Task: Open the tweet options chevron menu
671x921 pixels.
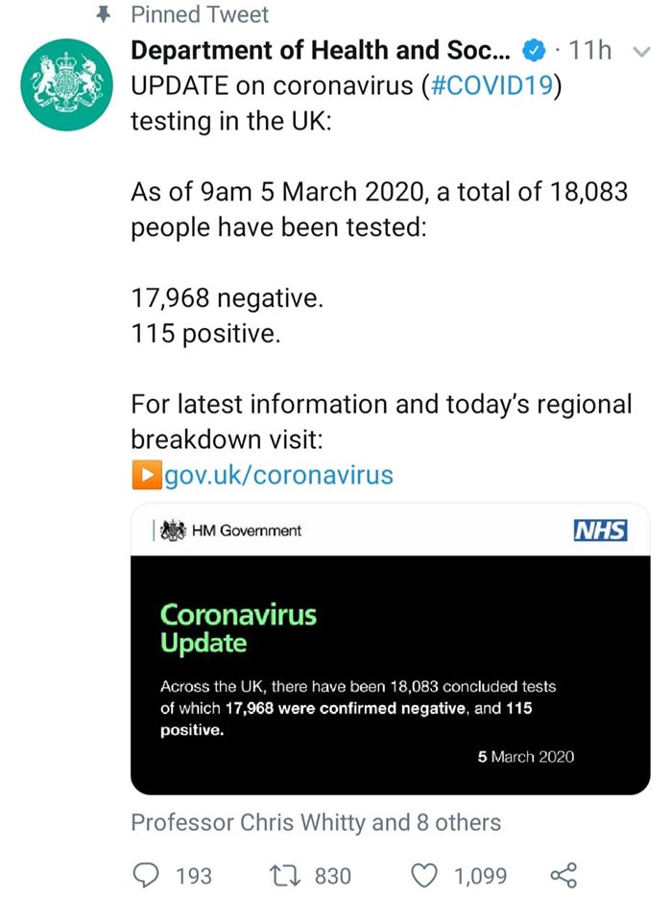Action: point(641,52)
